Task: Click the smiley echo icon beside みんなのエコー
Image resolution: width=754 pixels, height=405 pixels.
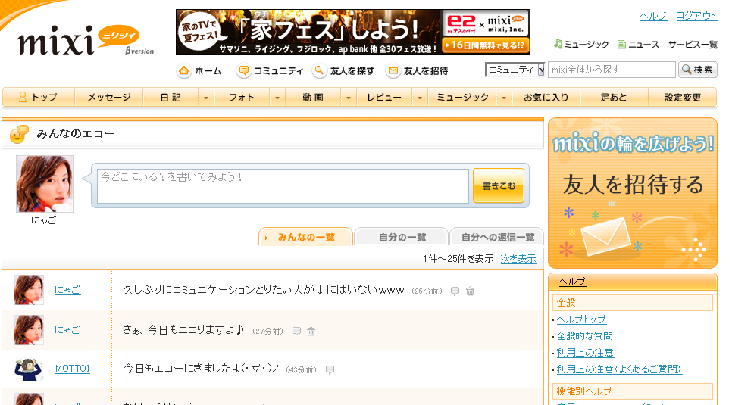Action: coord(19,134)
